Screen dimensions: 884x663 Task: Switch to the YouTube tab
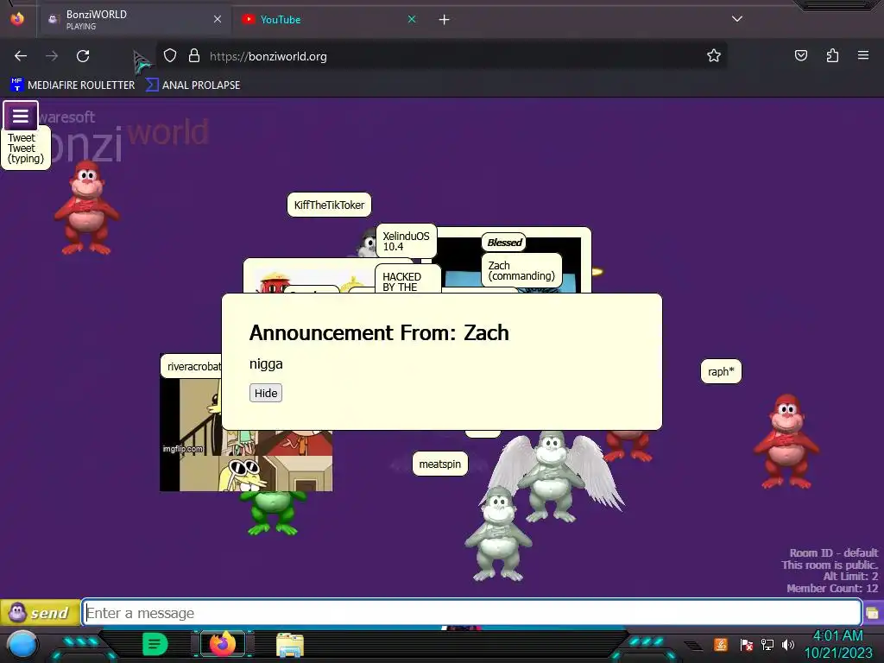pyautogui.click(x=327, y=20)
